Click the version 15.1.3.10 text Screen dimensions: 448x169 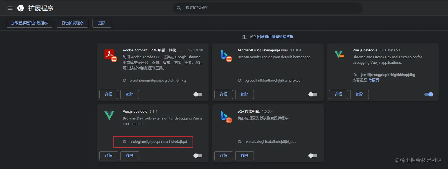pyautogui.click(x=196, y=50)
